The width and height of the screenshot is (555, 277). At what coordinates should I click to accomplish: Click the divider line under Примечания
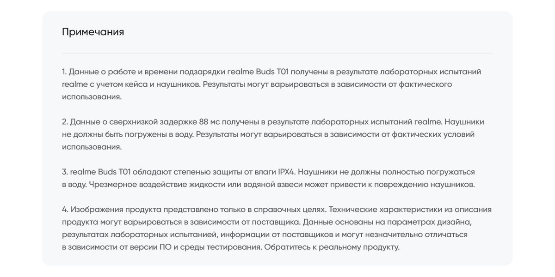click(277, 53)
